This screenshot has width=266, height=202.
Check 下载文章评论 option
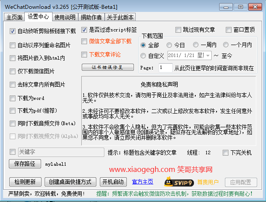[x=84, y=55]
